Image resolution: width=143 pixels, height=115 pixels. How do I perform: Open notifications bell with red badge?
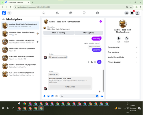pyautogui.click(x=132, y=13)
